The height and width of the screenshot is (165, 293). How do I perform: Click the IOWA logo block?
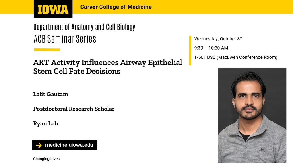53,9
